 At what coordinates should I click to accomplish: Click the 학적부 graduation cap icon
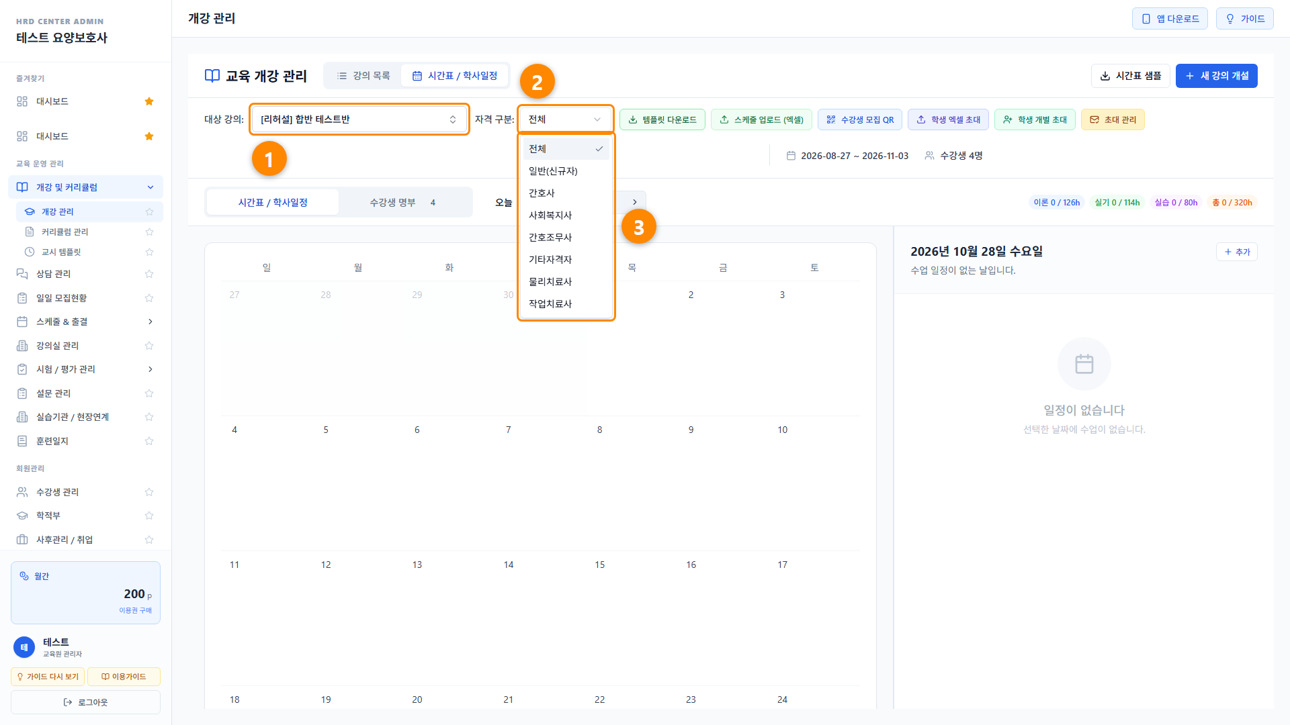click(22, 516)
